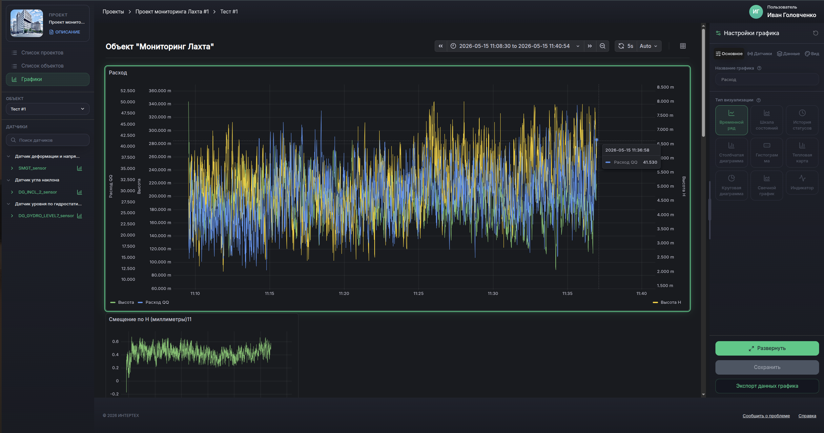Viewport: 824px width, 433px height.
Task: Shift time range forward with double-right arrows
Action: [x=590, y=46]
